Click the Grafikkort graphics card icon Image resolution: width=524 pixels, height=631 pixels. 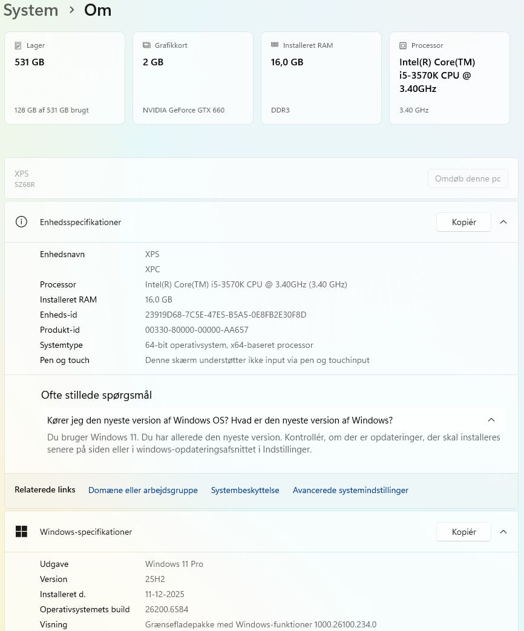point(146,45)
